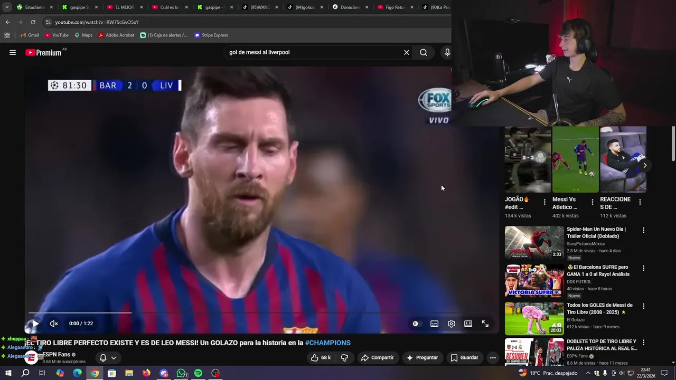Open the #CHAMPIONS hashtag link
Screen dimensions: 676x380
tap(328, 343)
